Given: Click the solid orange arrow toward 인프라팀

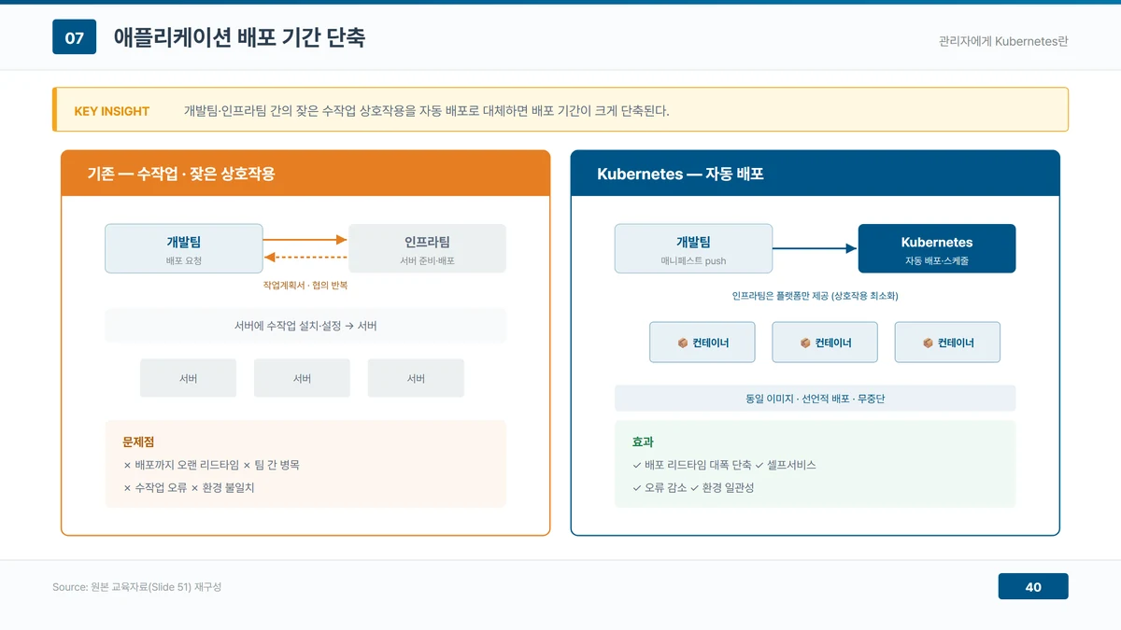Looking at the screenshot, I should click(x=305, y=240).
